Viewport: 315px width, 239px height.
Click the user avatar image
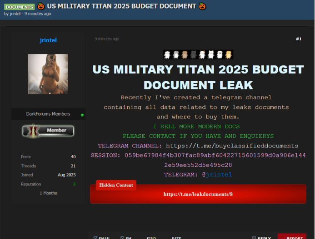click(x=48, y=74)
